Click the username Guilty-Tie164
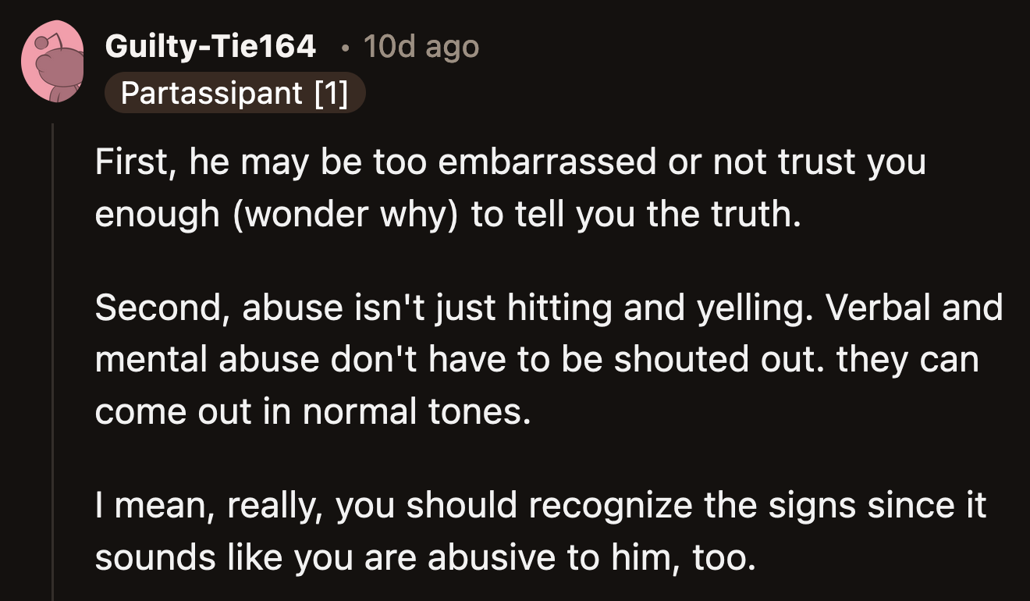Image resolution: width=1030 pixels, height=601 pixels. [x=211, y=45]
